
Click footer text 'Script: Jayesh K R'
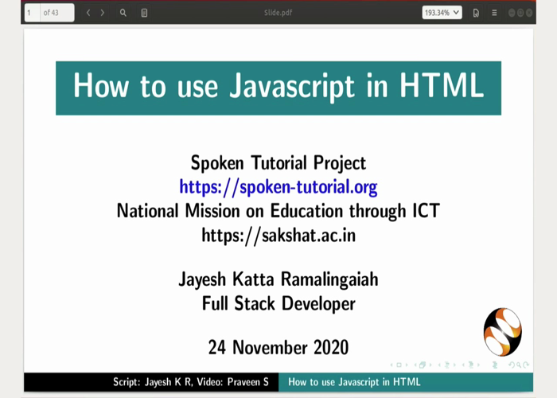(152, 383)
